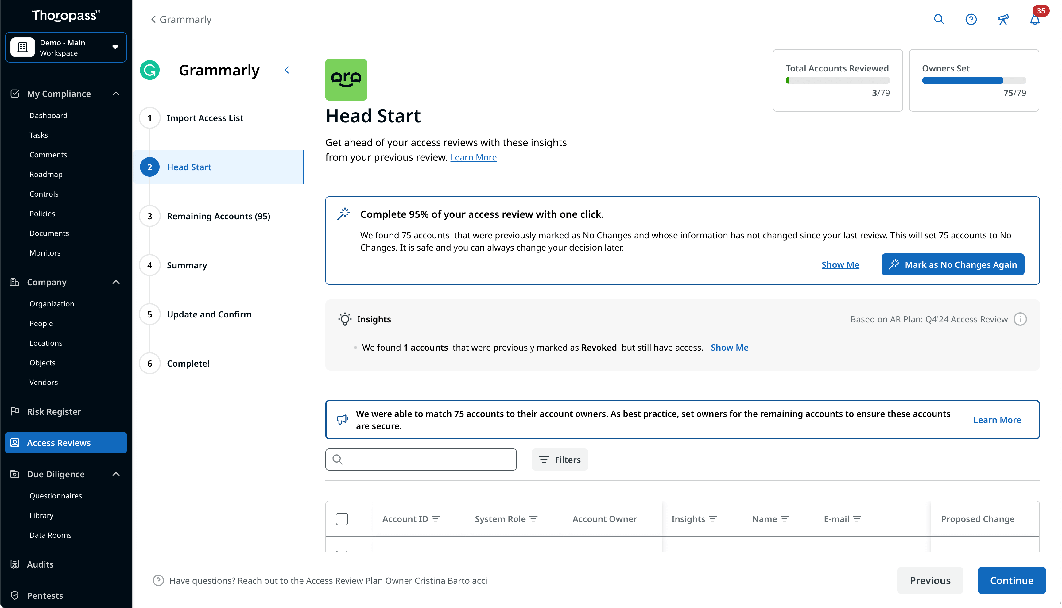Screen dimensions: 1062x608
Task: Open the telescope icon in top bar
Action: (1003, 19)
